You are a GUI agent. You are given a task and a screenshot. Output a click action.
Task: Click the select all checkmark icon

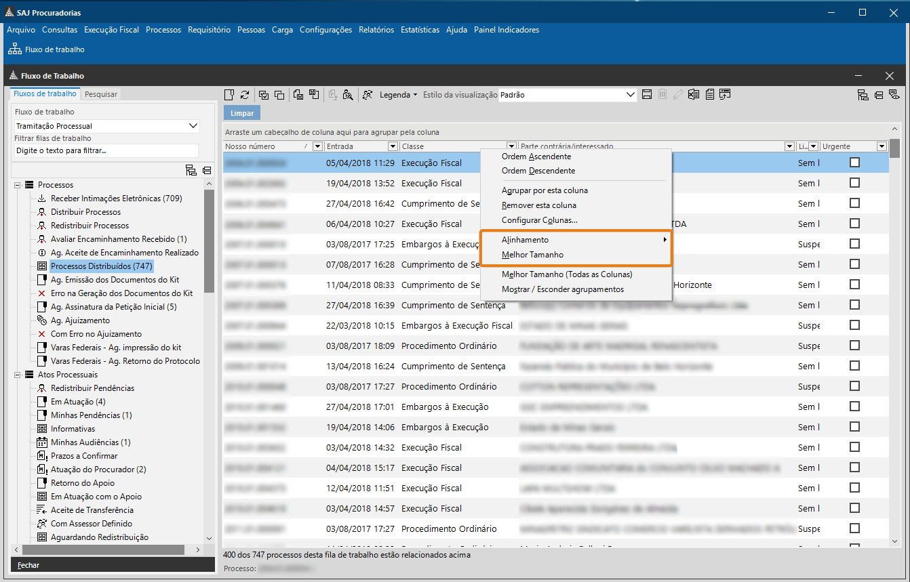[x=264, y=95]
